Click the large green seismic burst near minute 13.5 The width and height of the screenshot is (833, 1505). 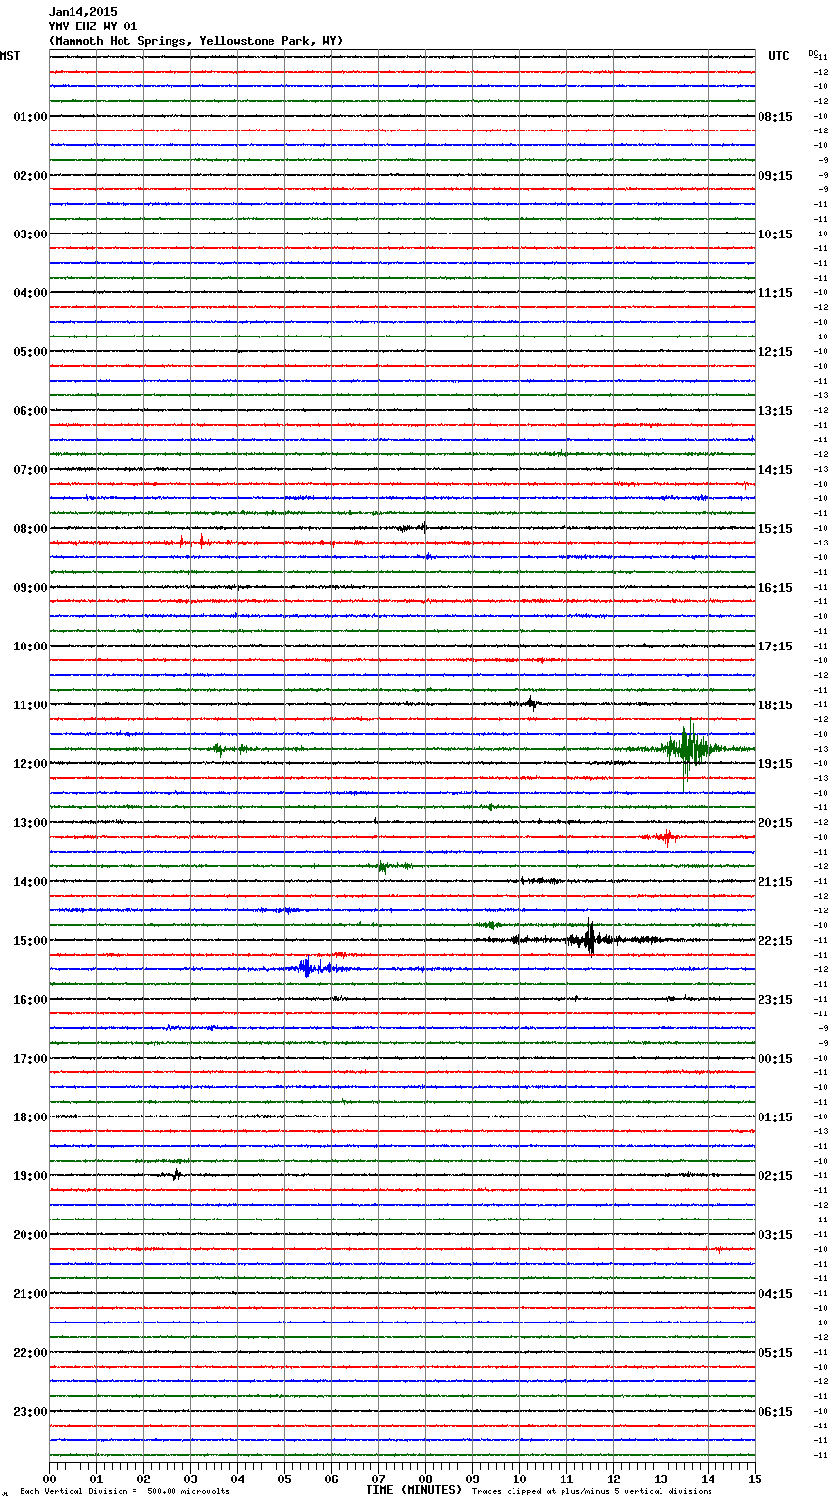coord(688,750)
